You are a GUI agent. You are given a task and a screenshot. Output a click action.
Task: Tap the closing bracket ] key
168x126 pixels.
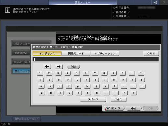click(142, 86)
